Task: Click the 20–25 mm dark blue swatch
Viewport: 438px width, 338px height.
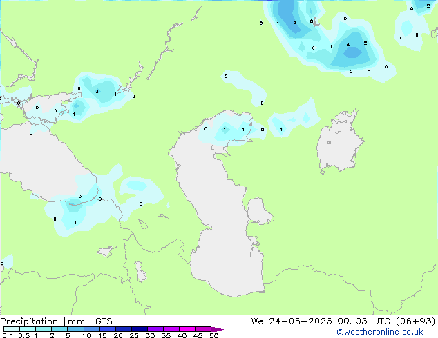Action: click(x=124, y=329)
